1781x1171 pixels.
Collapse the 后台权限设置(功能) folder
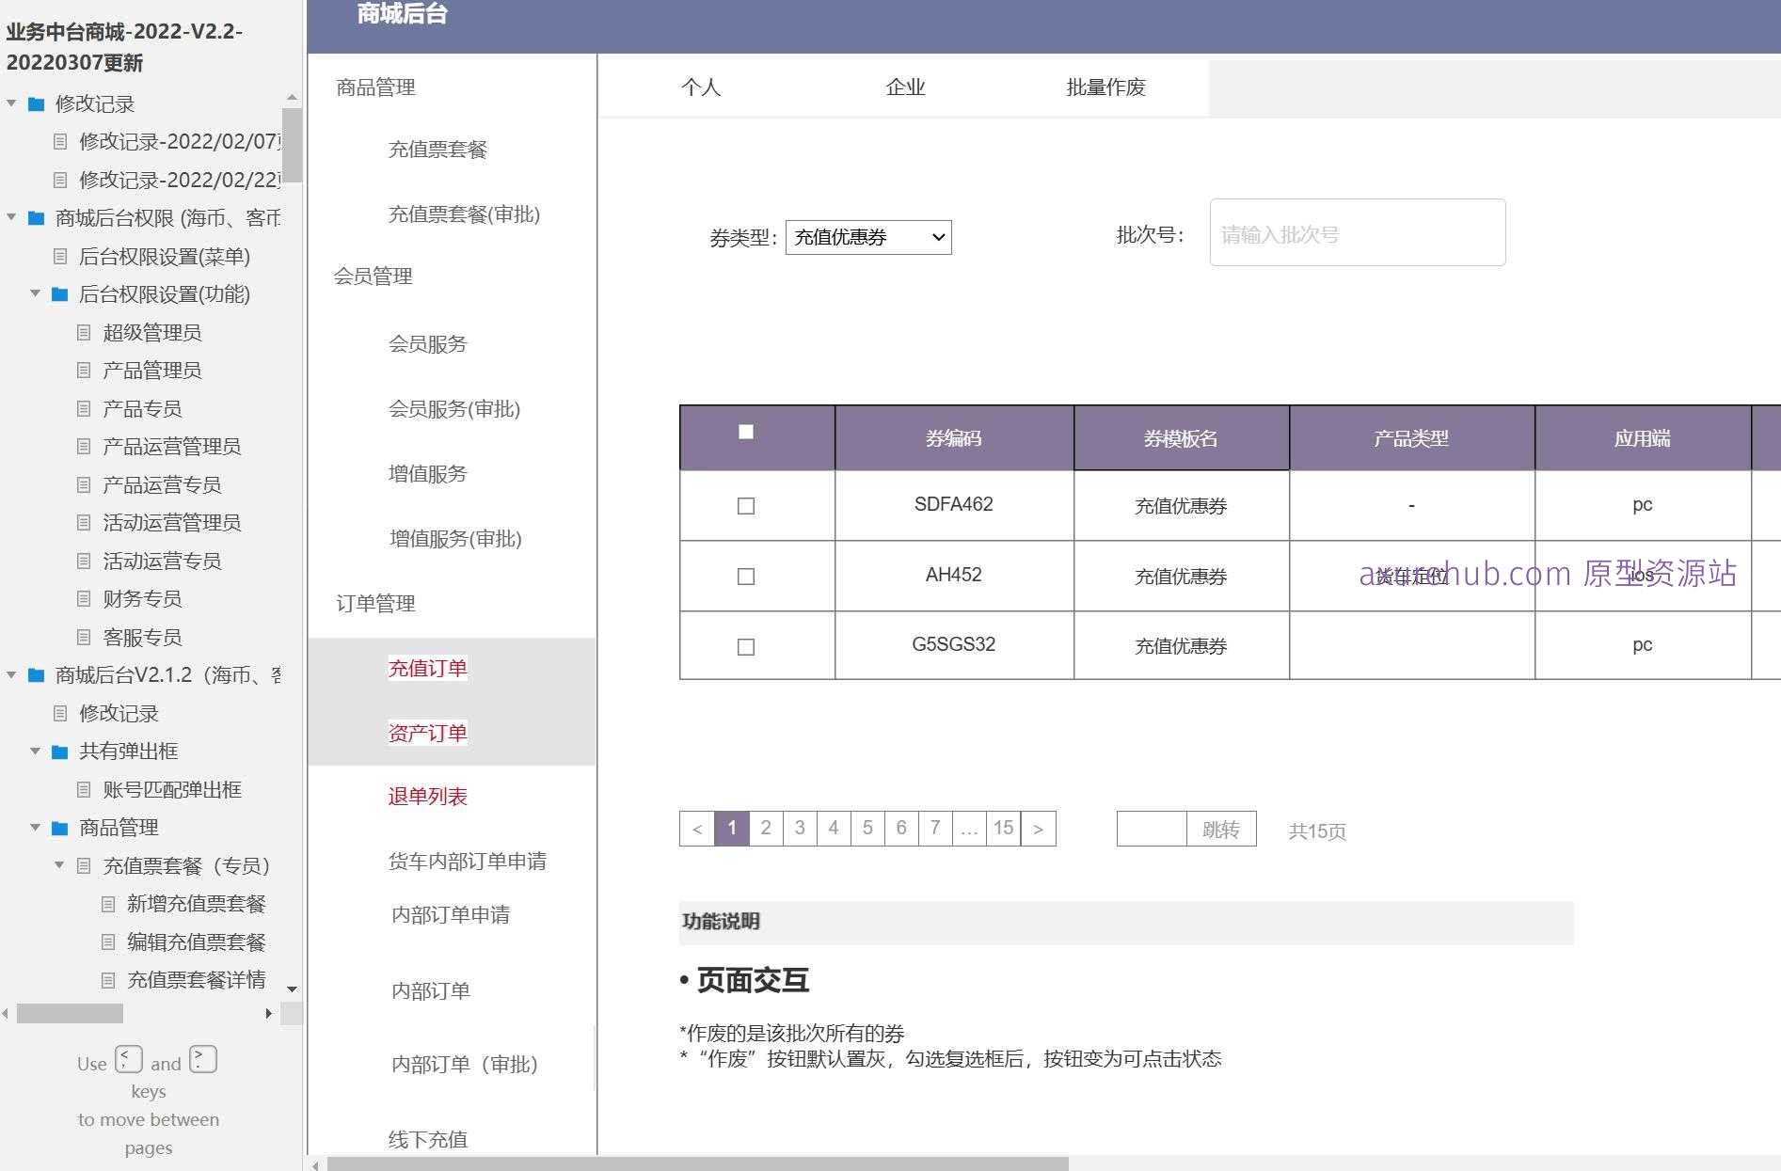[x=36, y=294]
